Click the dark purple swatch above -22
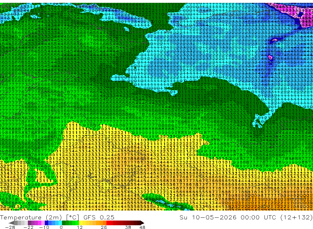313x229 pixels. 29,223
